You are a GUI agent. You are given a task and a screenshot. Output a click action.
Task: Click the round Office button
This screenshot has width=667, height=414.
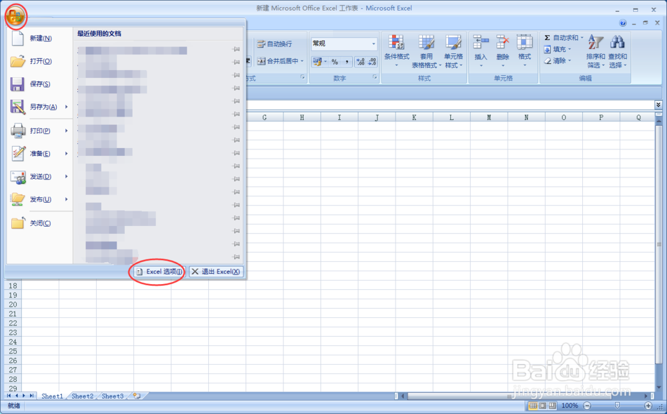[x=15, y=17]
